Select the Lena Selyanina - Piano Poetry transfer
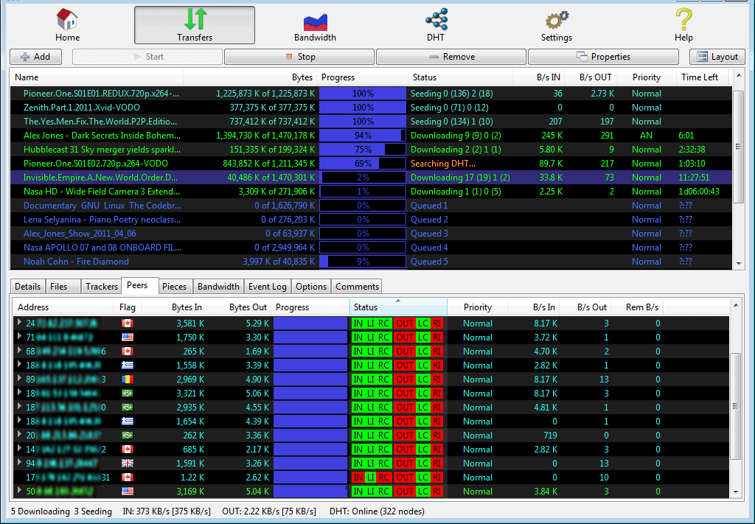Screen dimensions: 755x524 tap(371, 220)
